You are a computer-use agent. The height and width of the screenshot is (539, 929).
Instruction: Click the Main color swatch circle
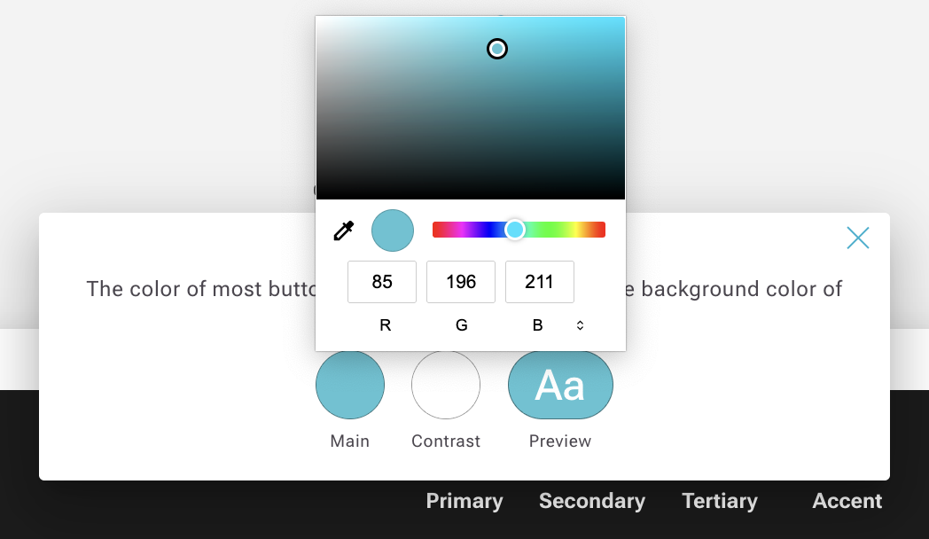coord(350,385)
